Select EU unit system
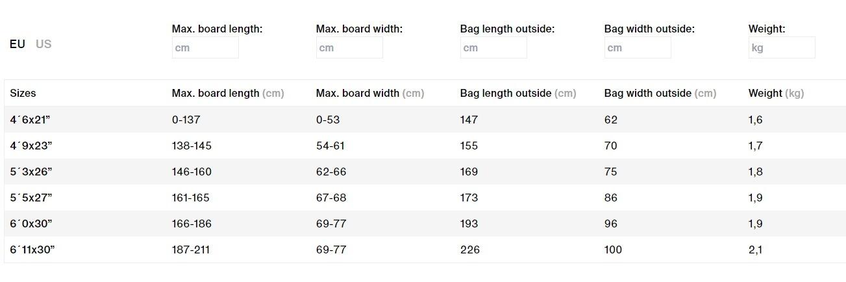846x282 pixels. point(18,44)
